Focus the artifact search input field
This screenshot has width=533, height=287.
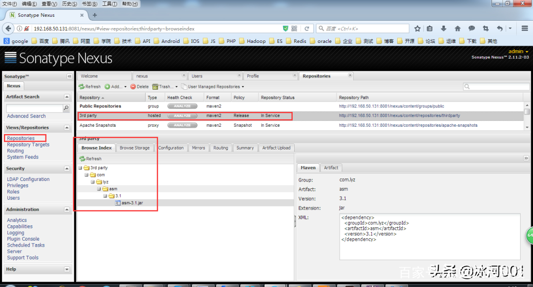pos(35,108)
